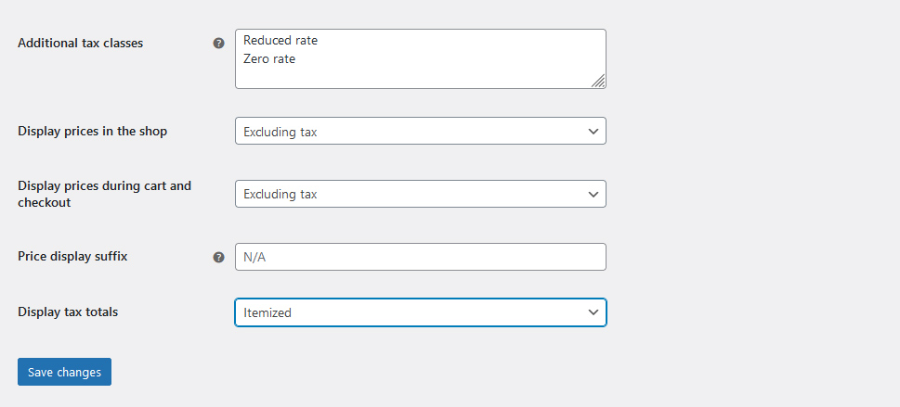Image resolution: width=900 pixels, height=407 pixels.
Task: Click the 'Zero rate' line in textarea
Action: pos(269,59)
